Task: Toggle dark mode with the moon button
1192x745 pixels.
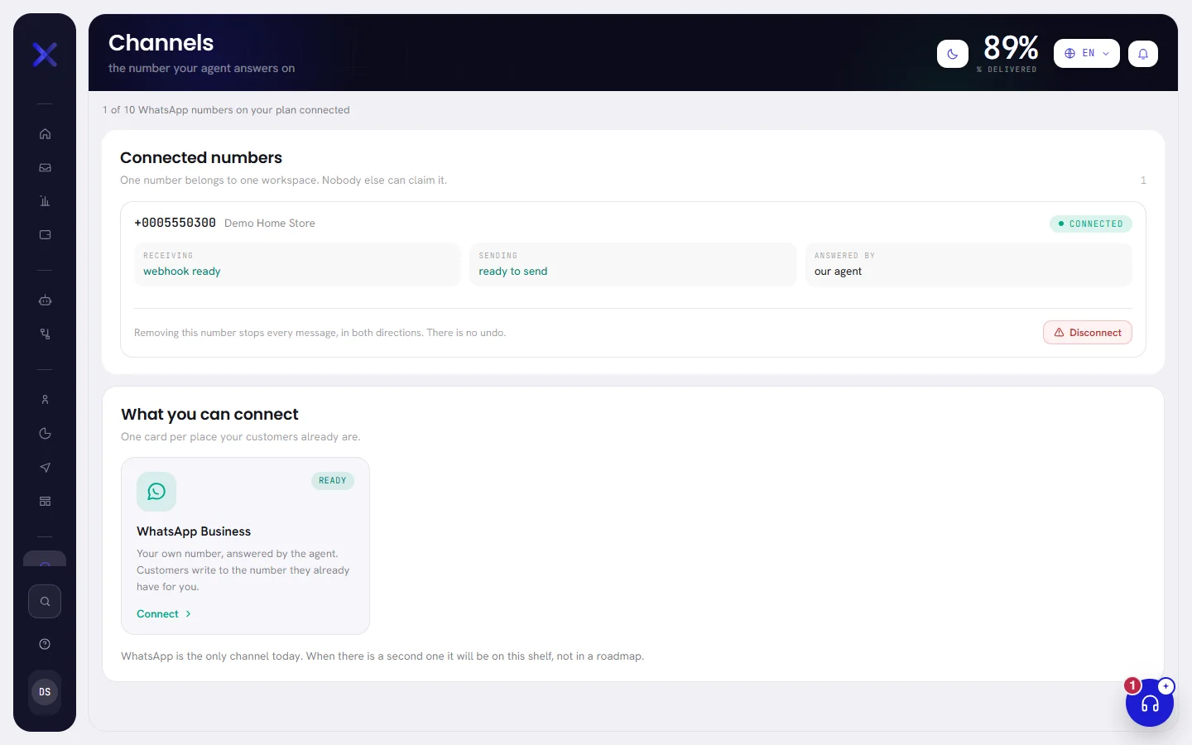Action: [x=953, y=54]
